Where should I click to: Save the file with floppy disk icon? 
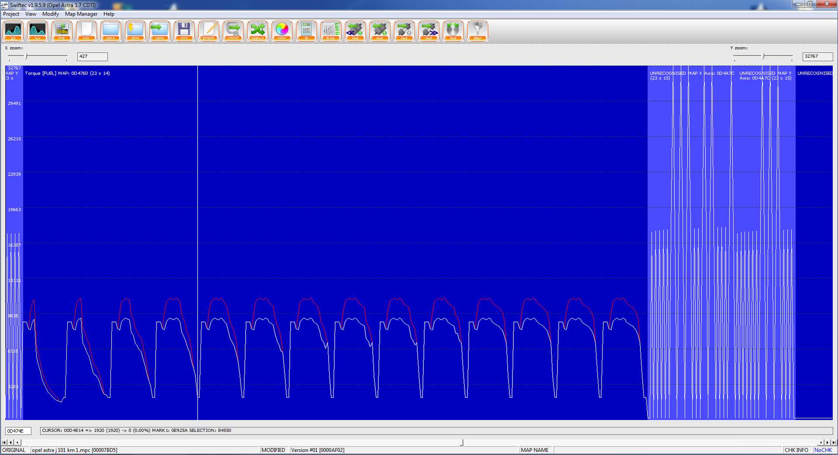(x=184, y=31)
